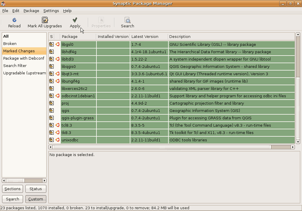Sort by Latest Version column header
Image resolution: width=302 pixels, height=211 pixels.
coord(149,36)
